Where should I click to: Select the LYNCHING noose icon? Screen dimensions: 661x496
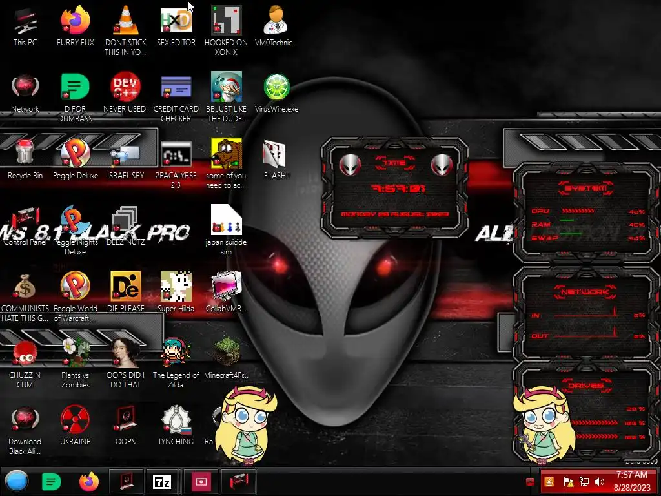point(176,419)
